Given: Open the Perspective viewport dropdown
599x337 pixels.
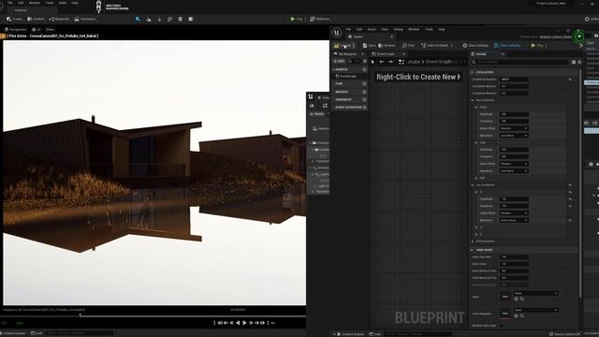Looking at the screenshot, I should [16, 29].
